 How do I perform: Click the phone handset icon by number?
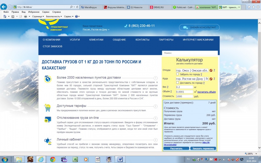point(126,26)
